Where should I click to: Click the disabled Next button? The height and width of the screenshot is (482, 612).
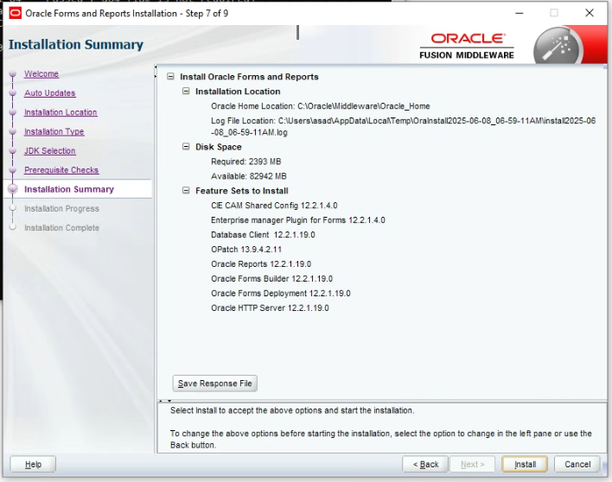(472, 464)
